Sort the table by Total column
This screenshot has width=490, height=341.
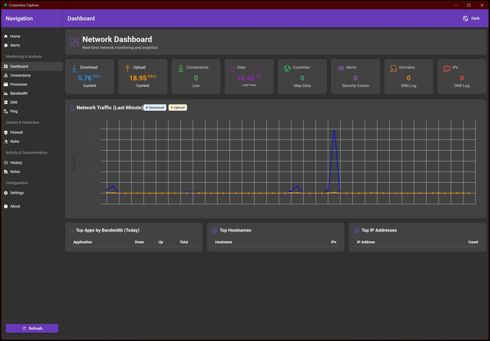coord(184,242)
